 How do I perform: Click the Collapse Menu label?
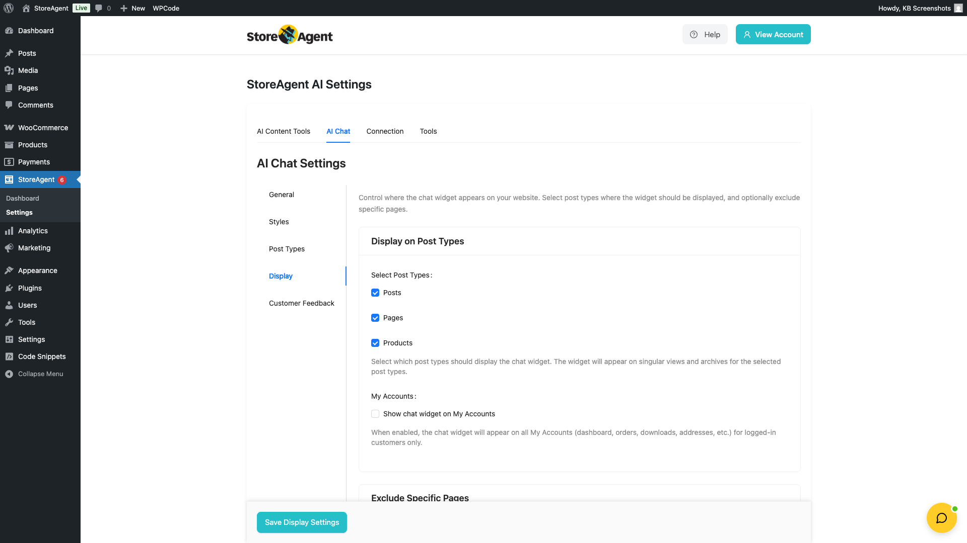(41, 374)
